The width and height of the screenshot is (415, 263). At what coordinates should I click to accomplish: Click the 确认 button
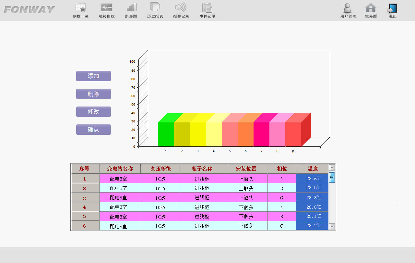click(93, 130)
